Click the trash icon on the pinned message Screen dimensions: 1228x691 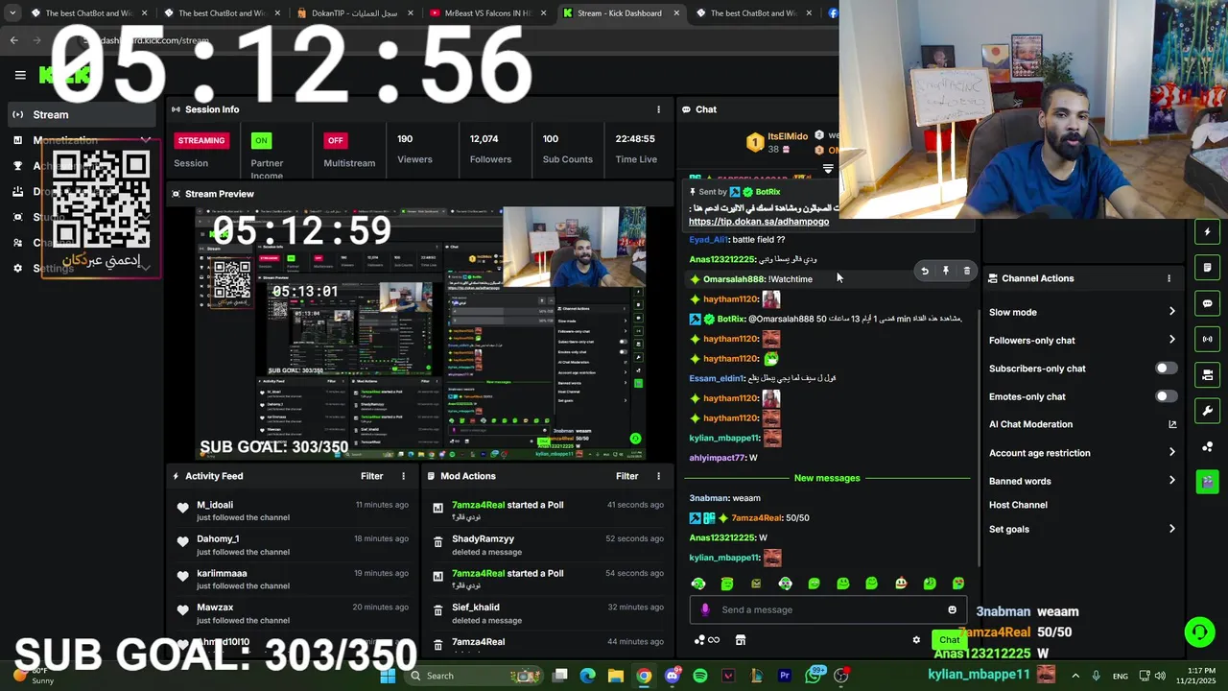coord(966,272)
